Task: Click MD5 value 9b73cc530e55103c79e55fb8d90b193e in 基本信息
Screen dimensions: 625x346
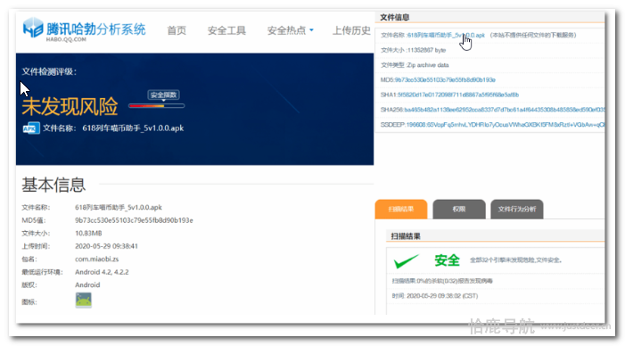Action: [134, 220]
